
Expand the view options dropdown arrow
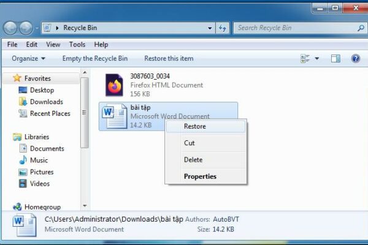317,58
